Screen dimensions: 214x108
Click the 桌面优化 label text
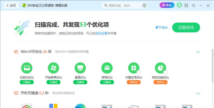pyautogui.click(x=80, y=77)
